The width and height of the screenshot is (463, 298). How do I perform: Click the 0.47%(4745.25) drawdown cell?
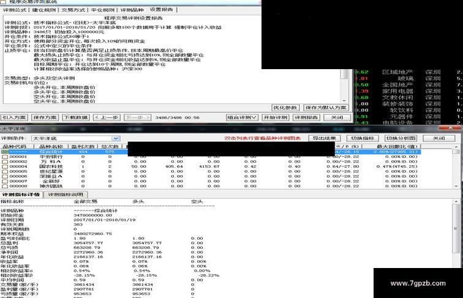point(397,166)
